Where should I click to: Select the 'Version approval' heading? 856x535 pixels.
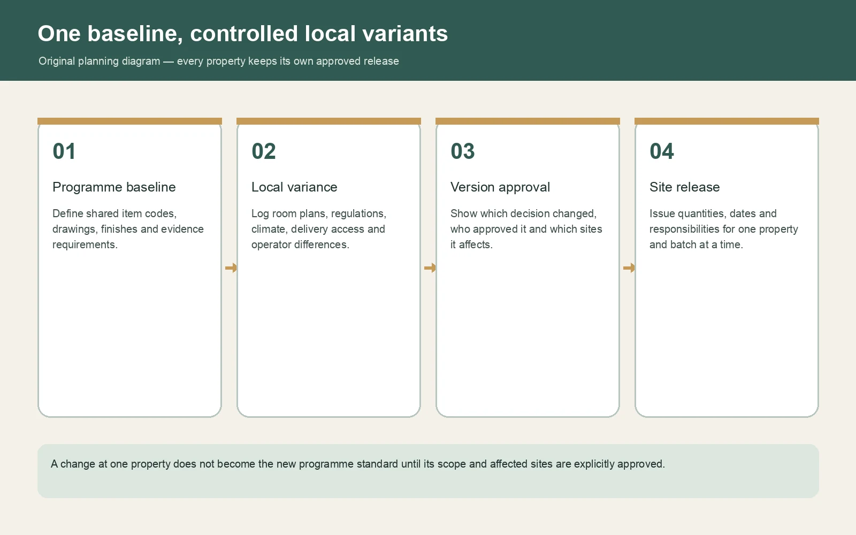click(500, 187)
